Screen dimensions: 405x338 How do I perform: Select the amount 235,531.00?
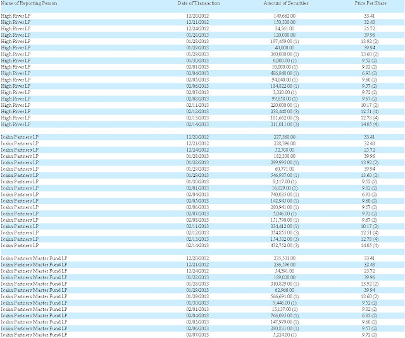tap(284, 258)
